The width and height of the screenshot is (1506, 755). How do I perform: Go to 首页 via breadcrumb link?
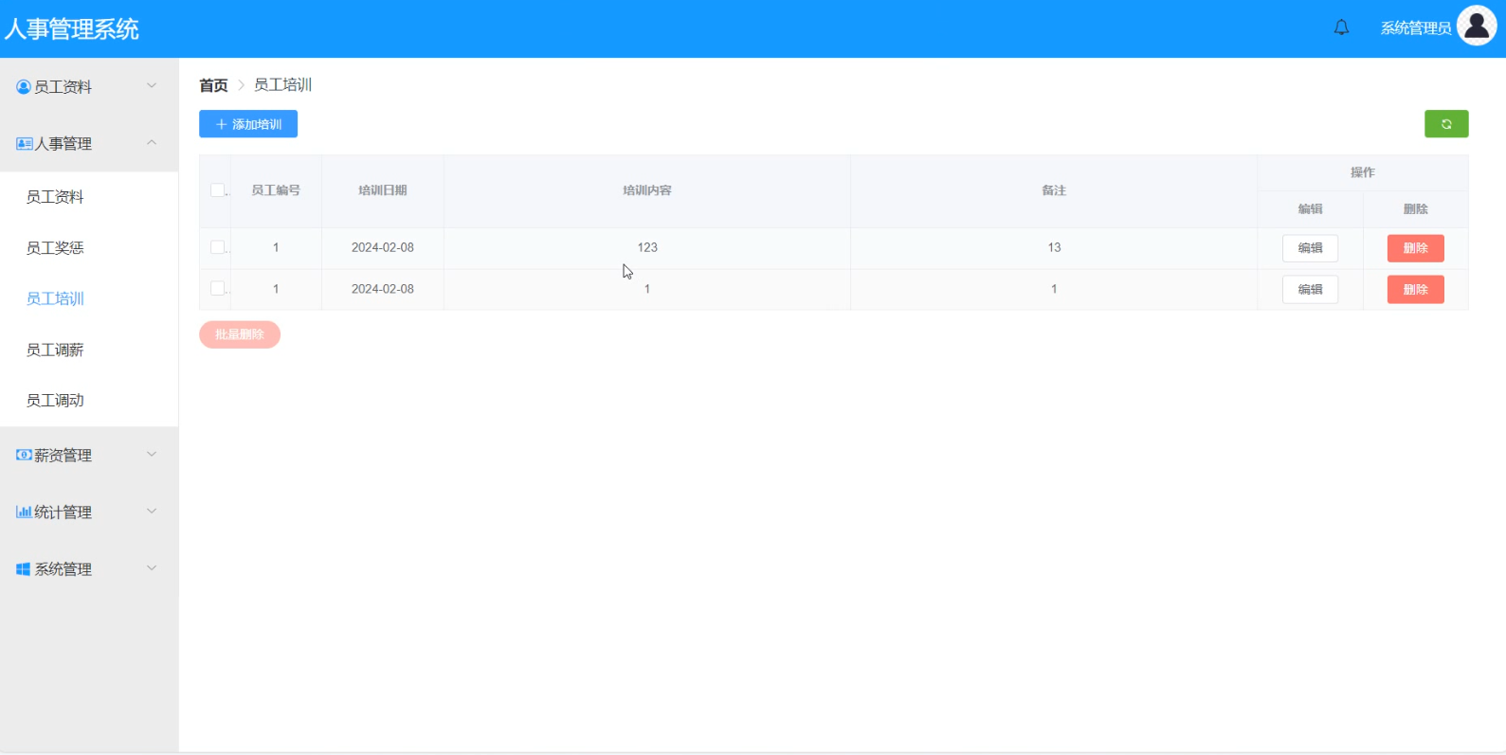pos(213,85)
